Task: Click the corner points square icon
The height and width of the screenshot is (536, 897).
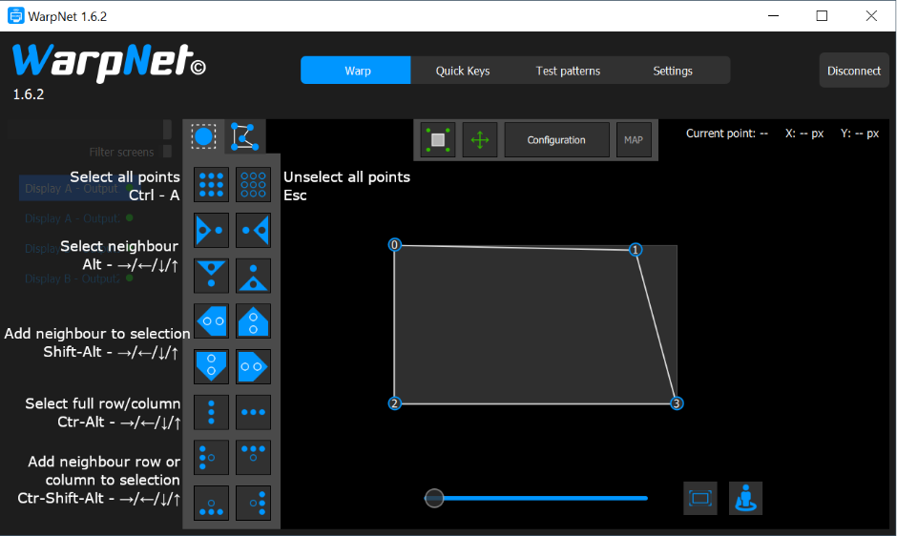Action: point(438,139)
